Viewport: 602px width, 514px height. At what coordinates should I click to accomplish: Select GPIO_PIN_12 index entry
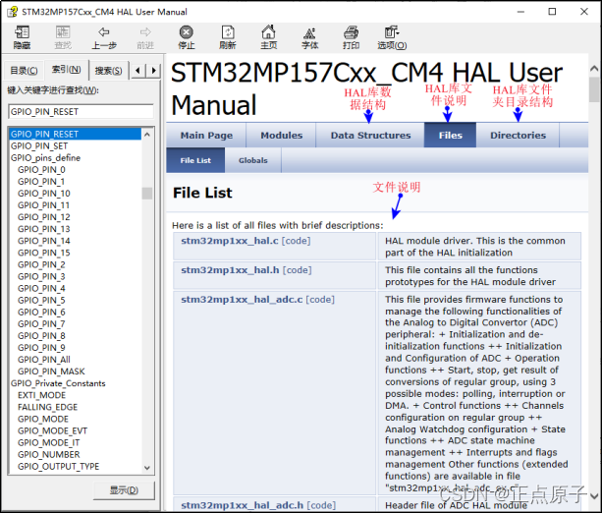[x=44, y=217]
